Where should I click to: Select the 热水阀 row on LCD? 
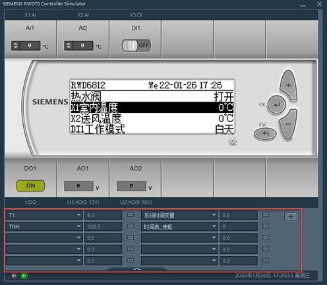pos(152,96)
